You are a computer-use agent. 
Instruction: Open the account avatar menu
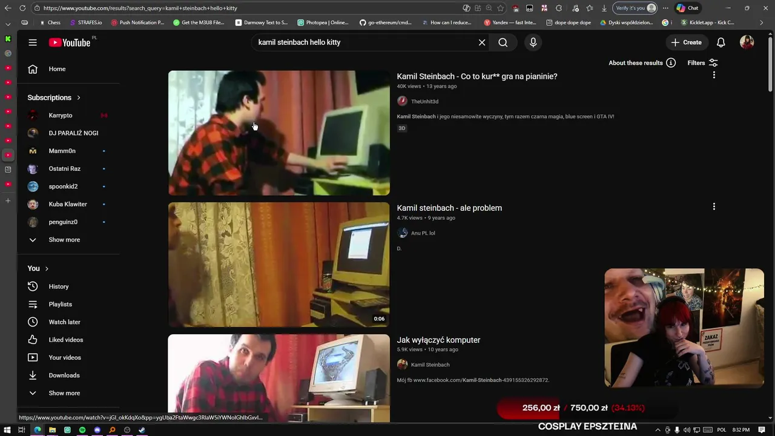[x=747, y=42]
